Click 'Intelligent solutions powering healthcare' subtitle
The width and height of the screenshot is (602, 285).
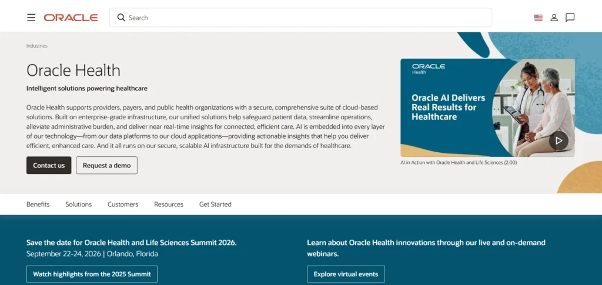click(87, 89)
